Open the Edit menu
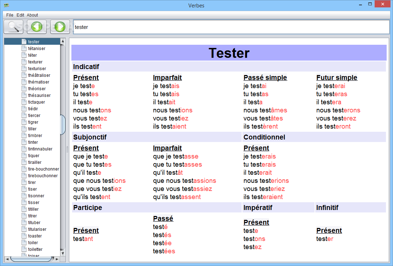 click(x=20, y=15)
